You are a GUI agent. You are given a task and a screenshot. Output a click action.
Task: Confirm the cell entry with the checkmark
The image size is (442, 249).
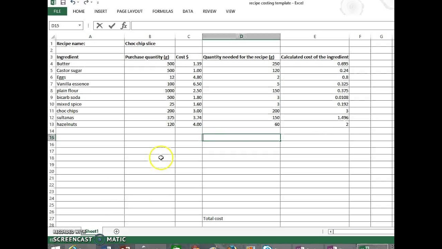click(x=112, y=26)
